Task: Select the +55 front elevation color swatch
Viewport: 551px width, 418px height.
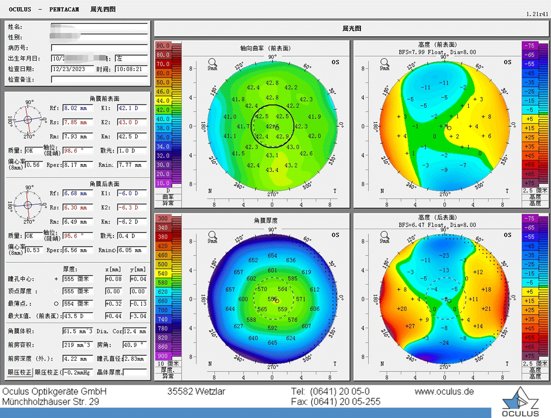Action: (x=530, y=165)
